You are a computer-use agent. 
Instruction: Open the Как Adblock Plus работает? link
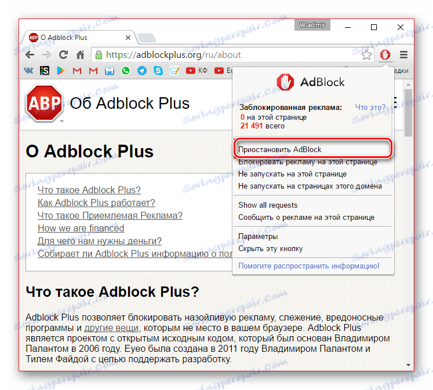point(96,203)
